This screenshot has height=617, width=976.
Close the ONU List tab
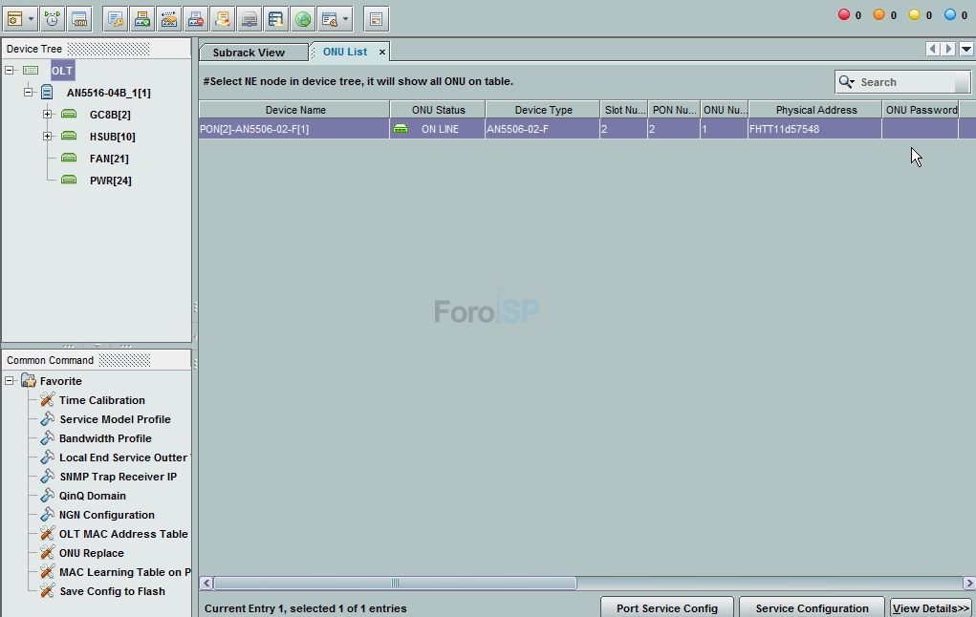pyautogui.click(x=382, y=53)
